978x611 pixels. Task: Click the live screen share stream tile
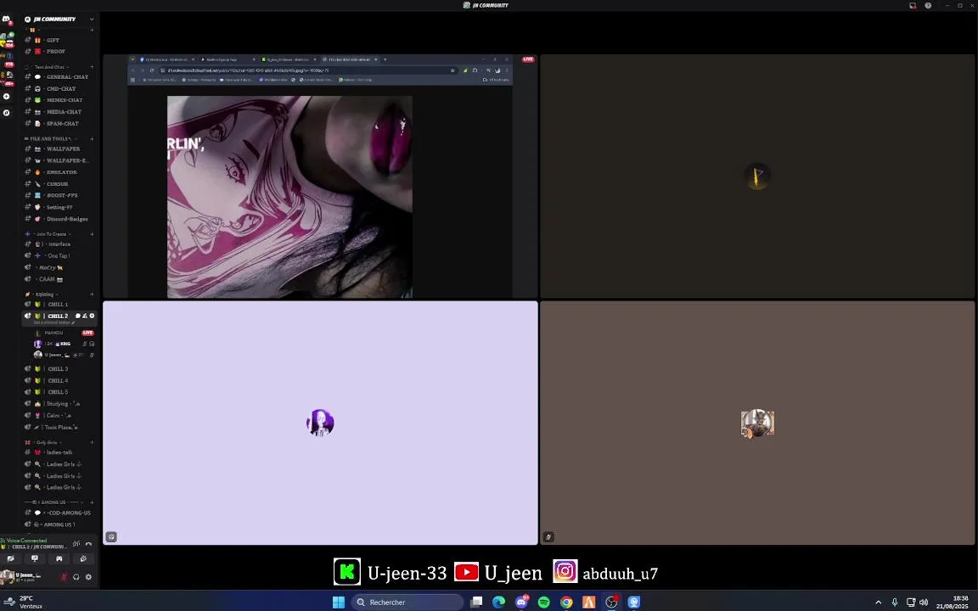[x=320, y=177]
